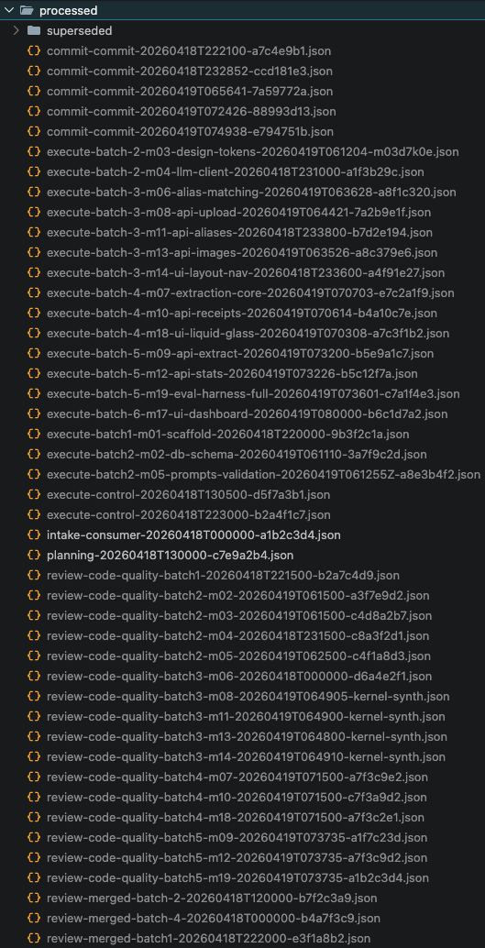Click the superseded folder icon
The width and height of the screenshot is (485, 948).
coord(34,30)
